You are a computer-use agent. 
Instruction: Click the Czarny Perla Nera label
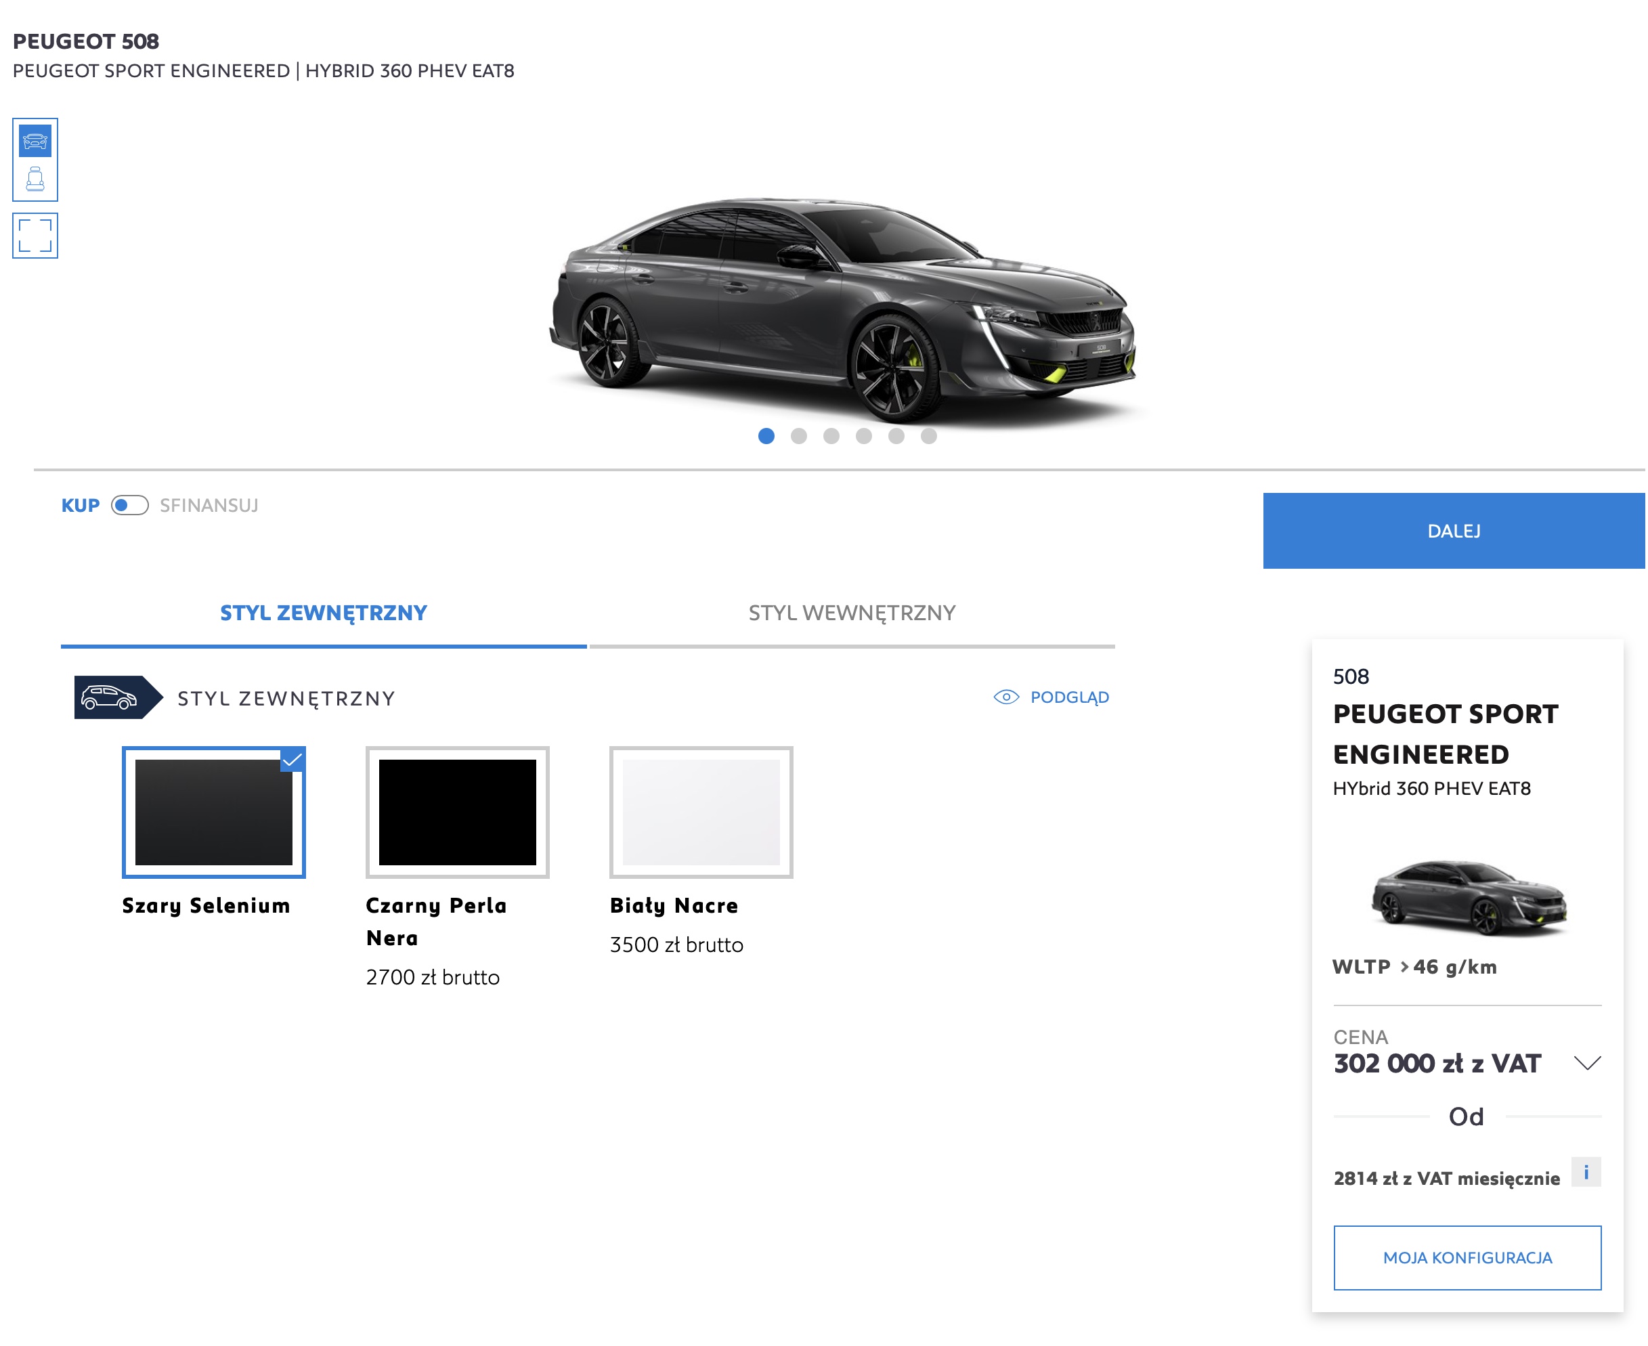coord(437,922)
